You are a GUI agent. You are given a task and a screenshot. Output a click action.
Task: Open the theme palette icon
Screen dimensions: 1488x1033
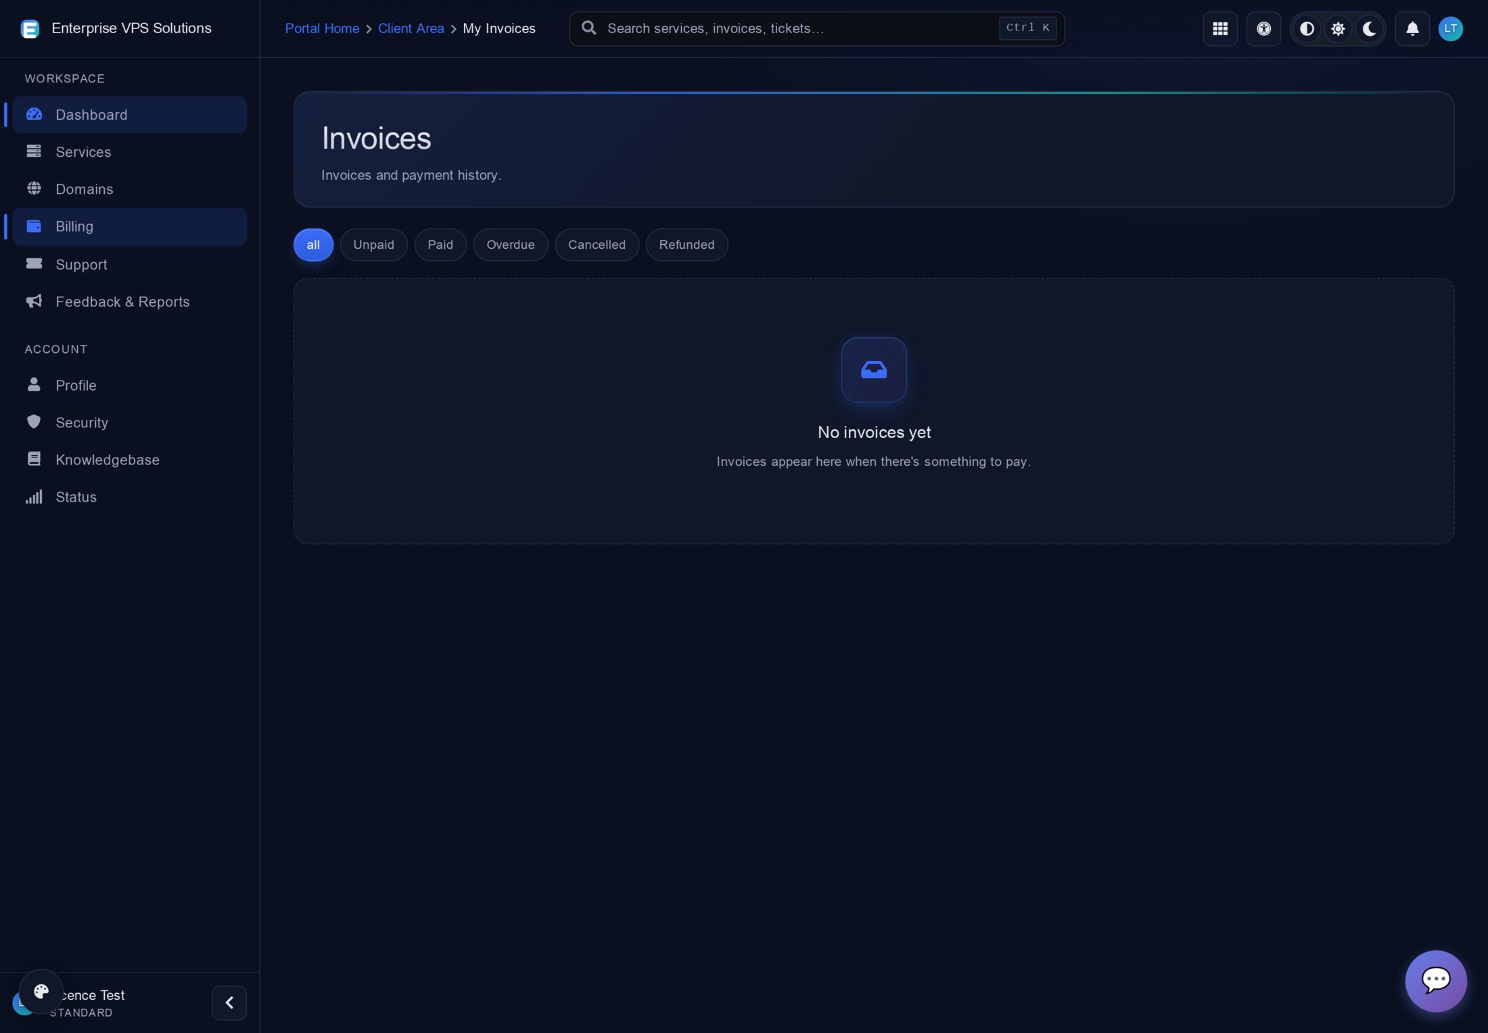[x=41, y=991]
